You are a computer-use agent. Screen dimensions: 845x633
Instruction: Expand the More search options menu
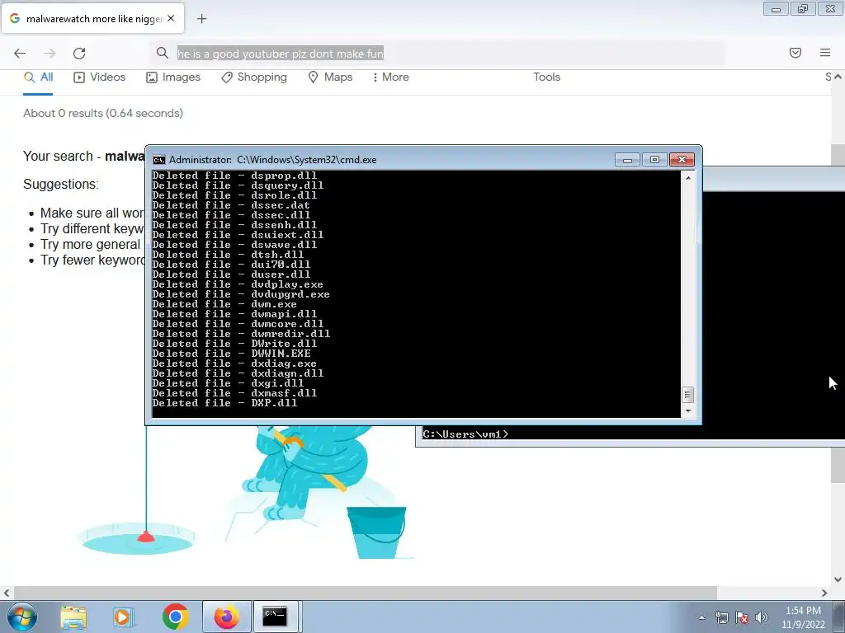[390, 77]
